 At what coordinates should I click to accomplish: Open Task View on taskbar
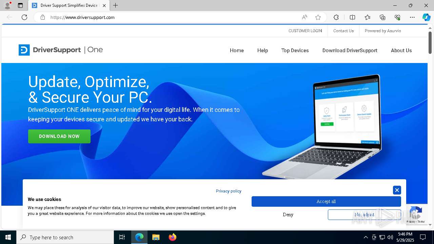[x=122, y=237]
